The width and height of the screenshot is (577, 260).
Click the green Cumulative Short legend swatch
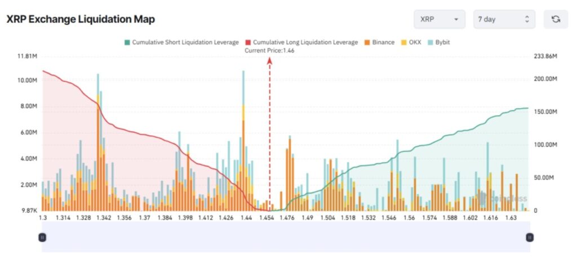pos(127,42)
